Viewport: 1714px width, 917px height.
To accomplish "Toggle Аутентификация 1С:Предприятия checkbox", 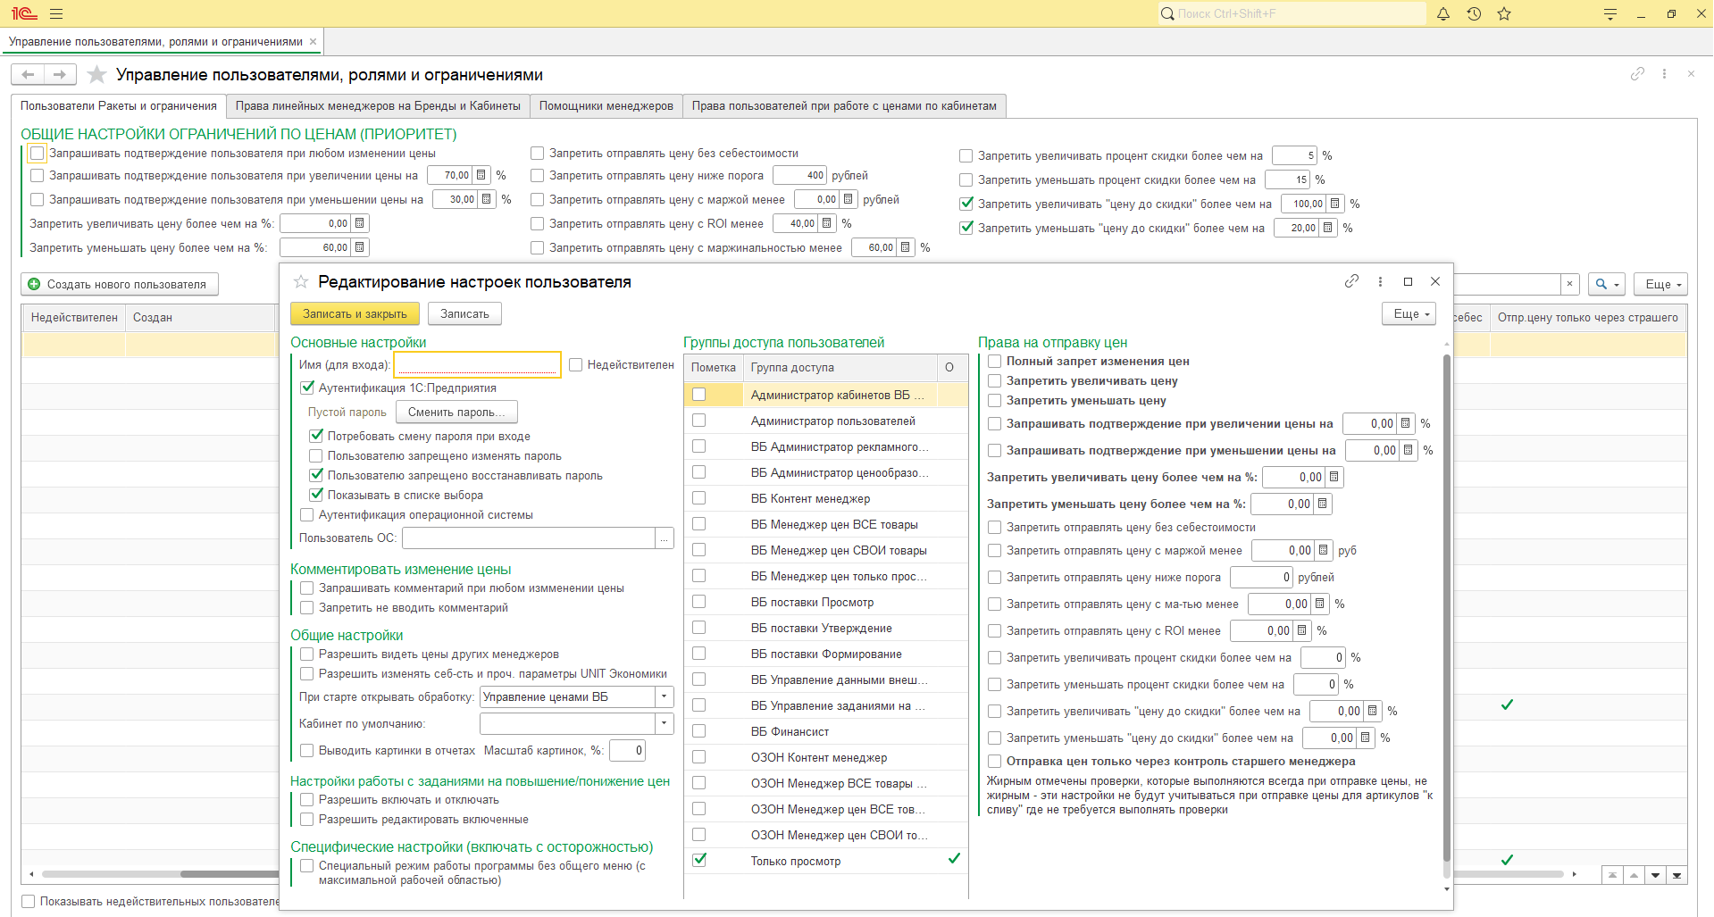I will pyautogui.click(x=307, y=388).
